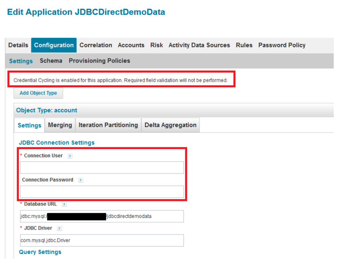Open the Schema sub-tab
The height and width of the screenshot is (259, 361).
(51, 61)
